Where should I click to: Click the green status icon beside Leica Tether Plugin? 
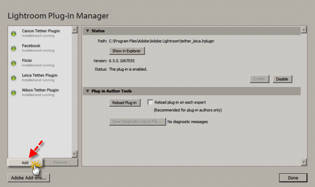pyautogui.click(x=14, y=78)
